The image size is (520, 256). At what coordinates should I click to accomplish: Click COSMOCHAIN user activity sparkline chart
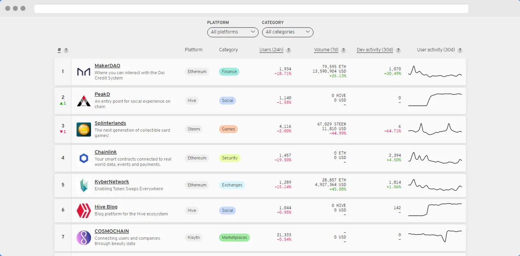(435, 236)
